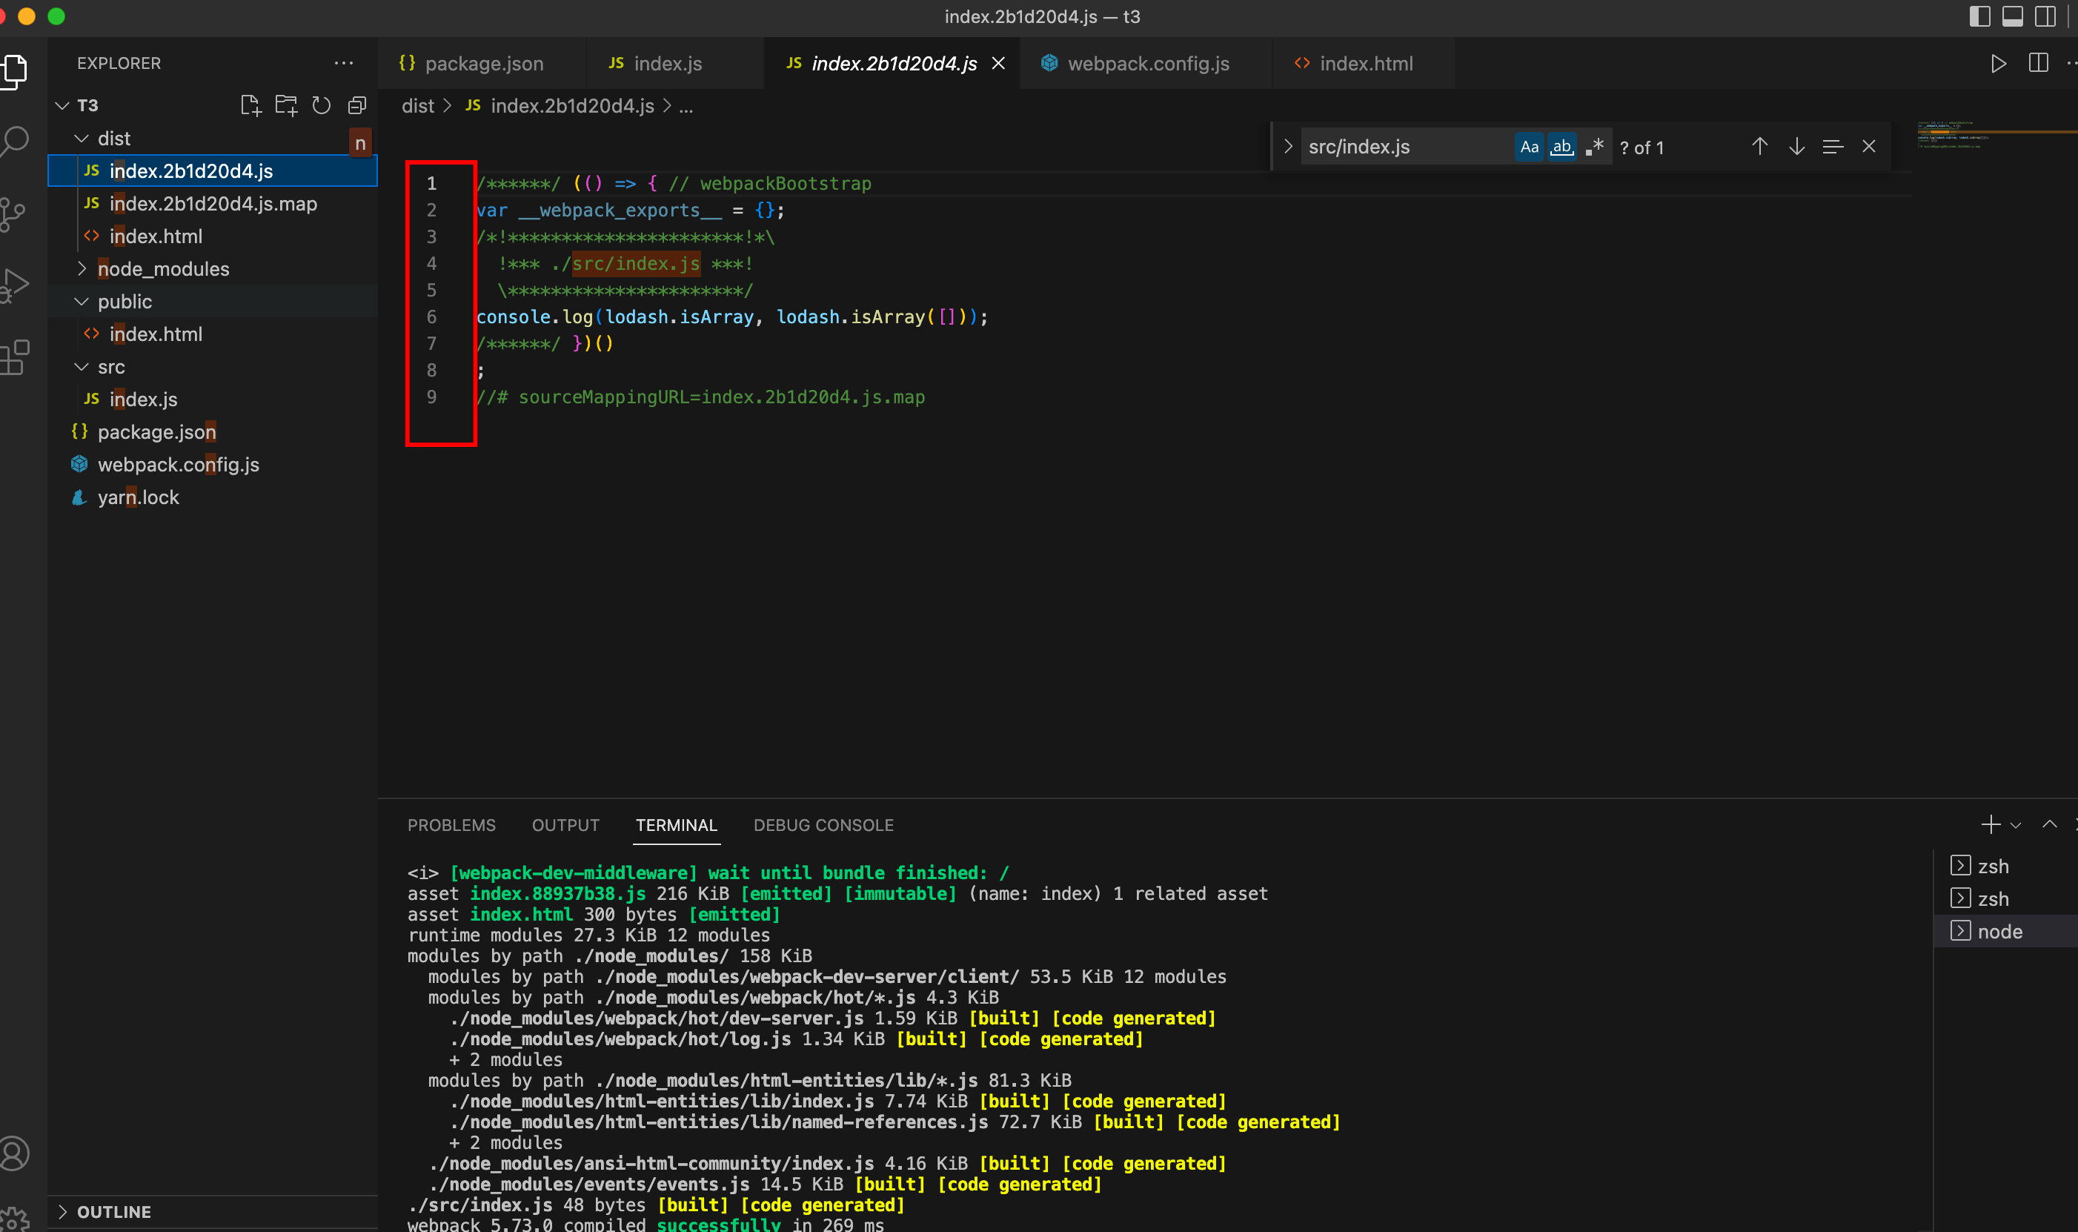Screen dimensions: 2078x1232
Task: Collapse the src folder
Action: point(82,367)
